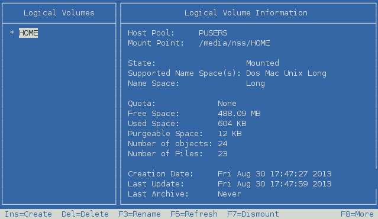This screenshot has width=378, height=219.
Task: Click the Free Space value 488.09 MB
Action: pyautogui.click(x=239, y=114)
